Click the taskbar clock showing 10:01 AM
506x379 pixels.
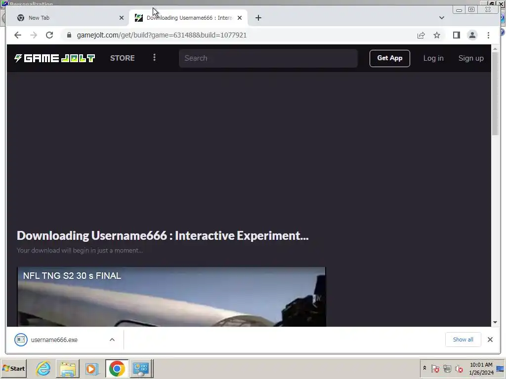481,368
